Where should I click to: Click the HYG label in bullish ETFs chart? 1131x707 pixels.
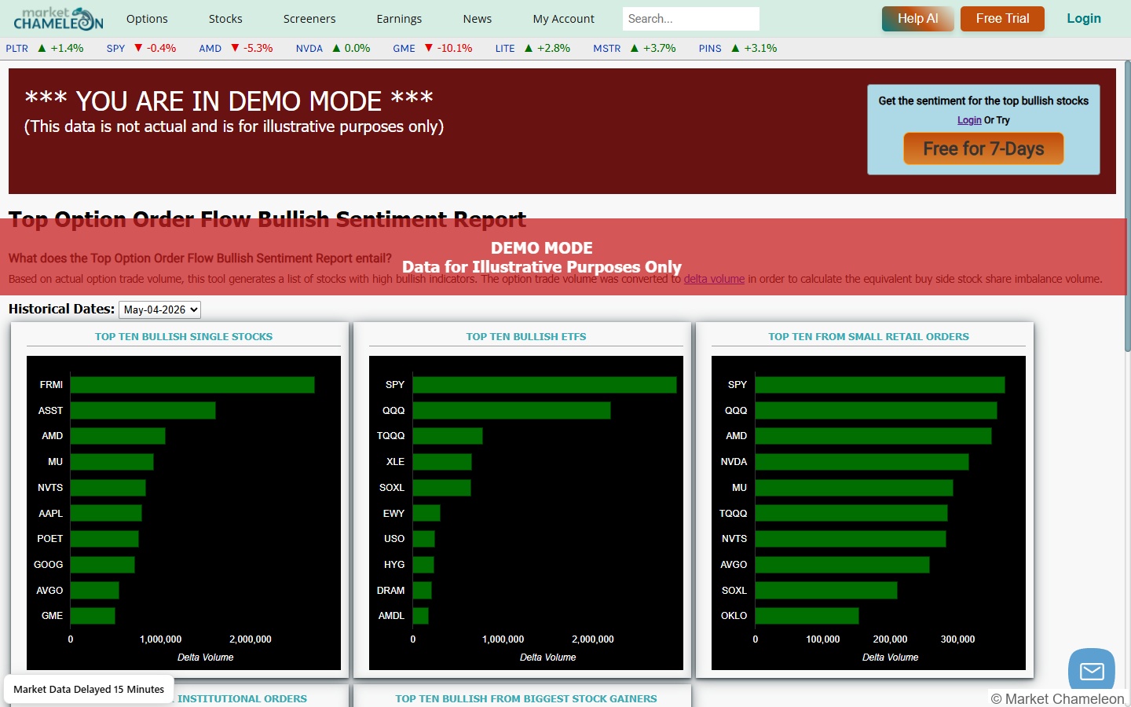coord(394,565)
